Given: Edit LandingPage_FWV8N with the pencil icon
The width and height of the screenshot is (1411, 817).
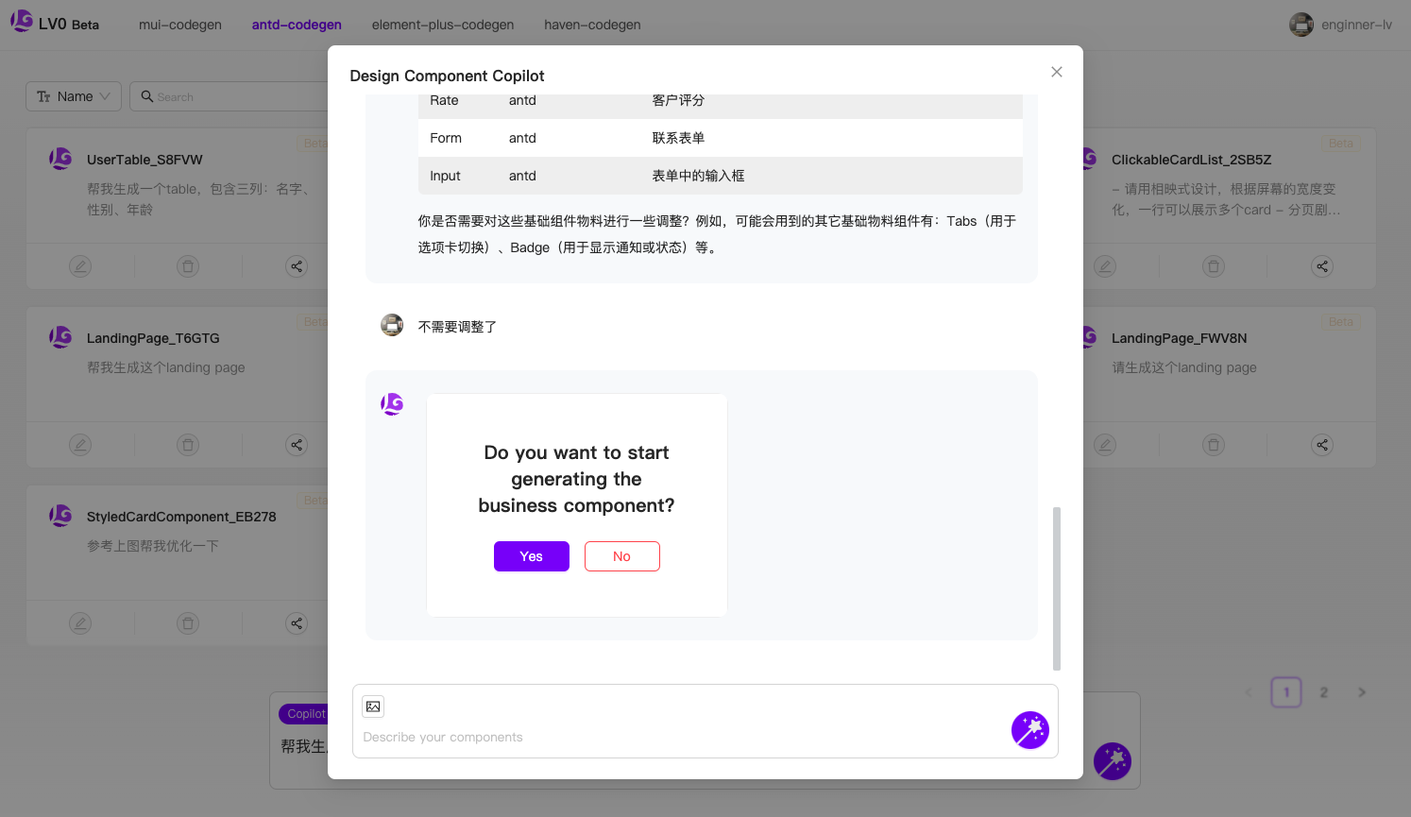Looking at the screenshot, I should (1105, 444).
